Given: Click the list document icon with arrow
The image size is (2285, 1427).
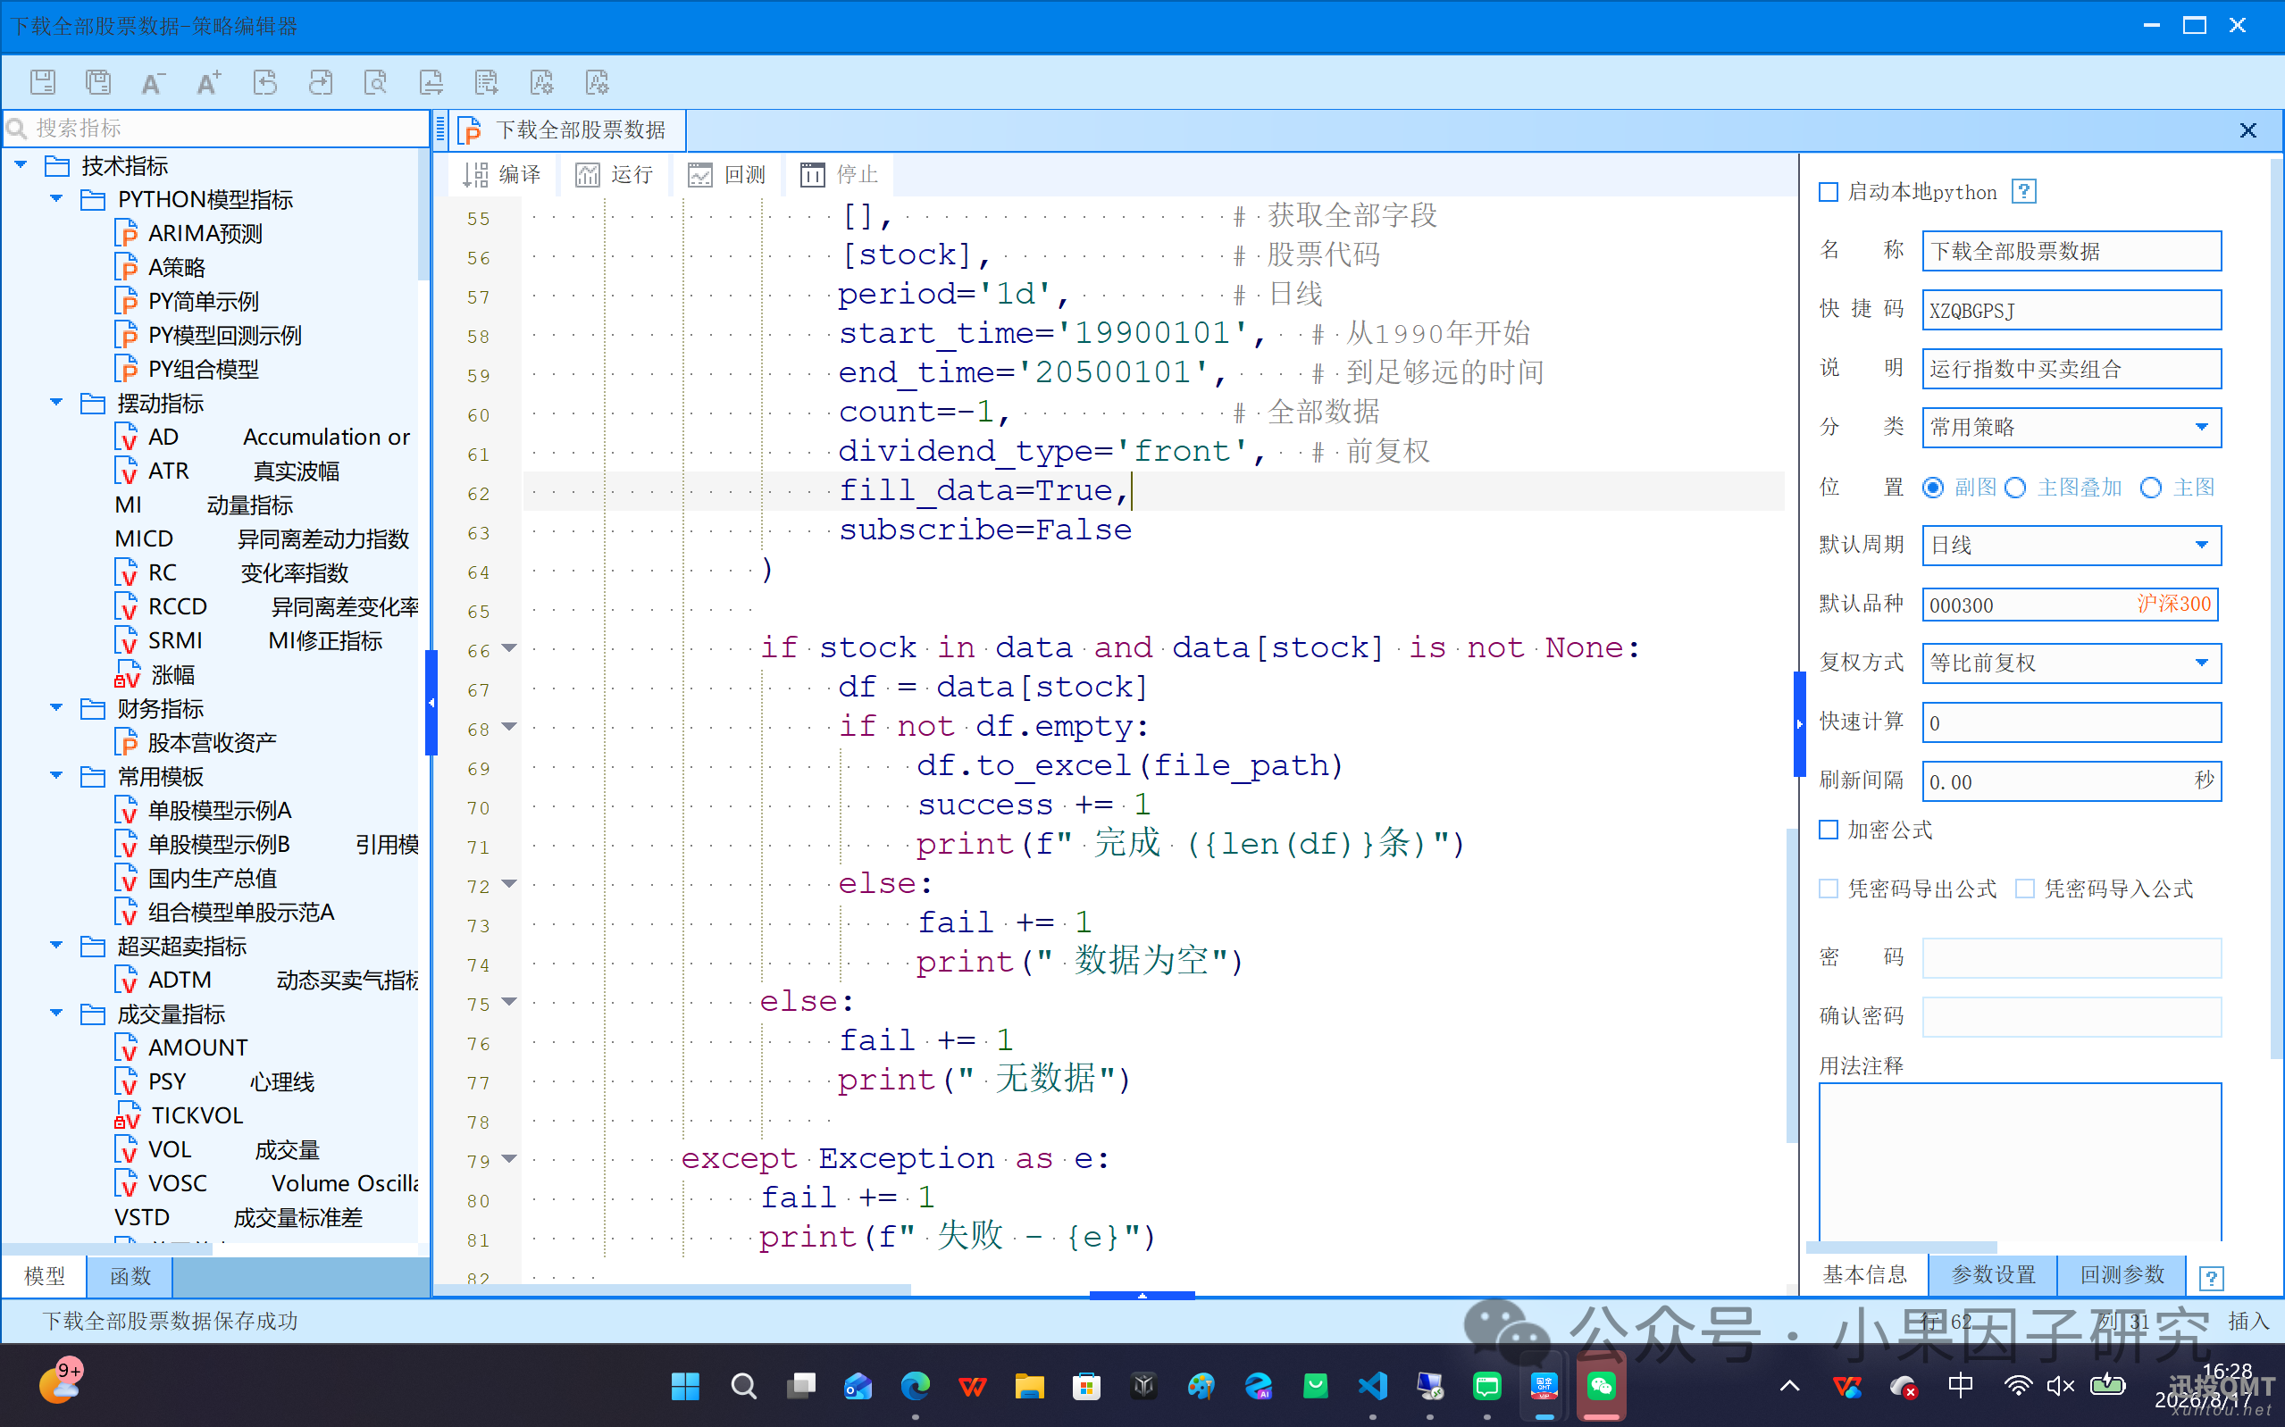Looking at the screenshot, I should click(x=487, y=82).
